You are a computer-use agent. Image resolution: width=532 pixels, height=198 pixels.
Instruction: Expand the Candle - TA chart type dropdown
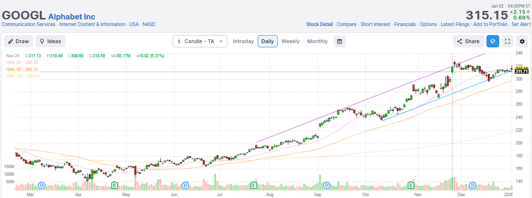pos(200,41)
